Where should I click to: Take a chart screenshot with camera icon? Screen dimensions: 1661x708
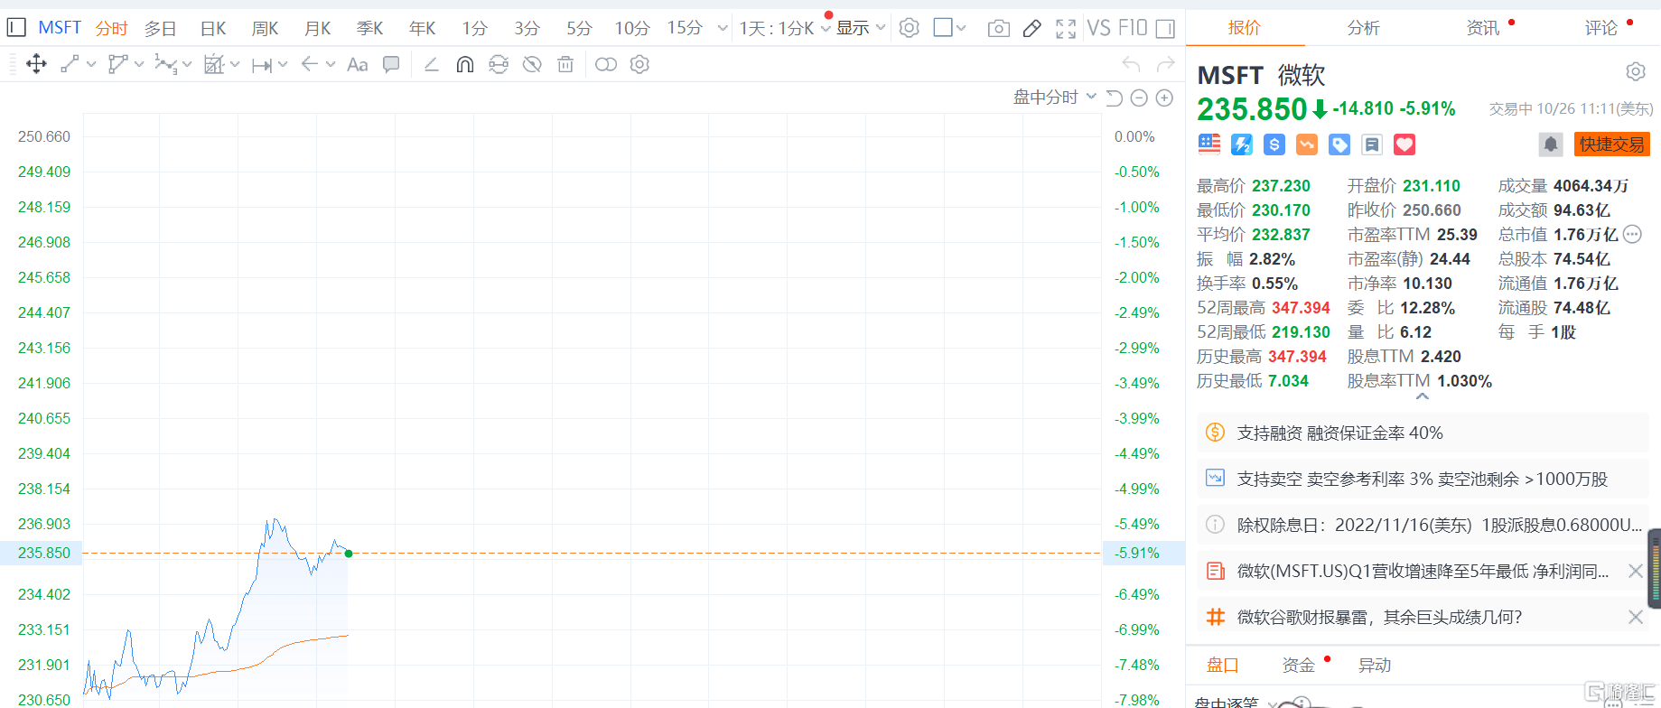pos(999,29)
